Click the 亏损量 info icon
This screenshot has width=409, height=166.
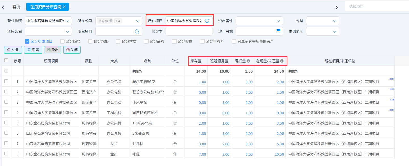pos(248,61)
